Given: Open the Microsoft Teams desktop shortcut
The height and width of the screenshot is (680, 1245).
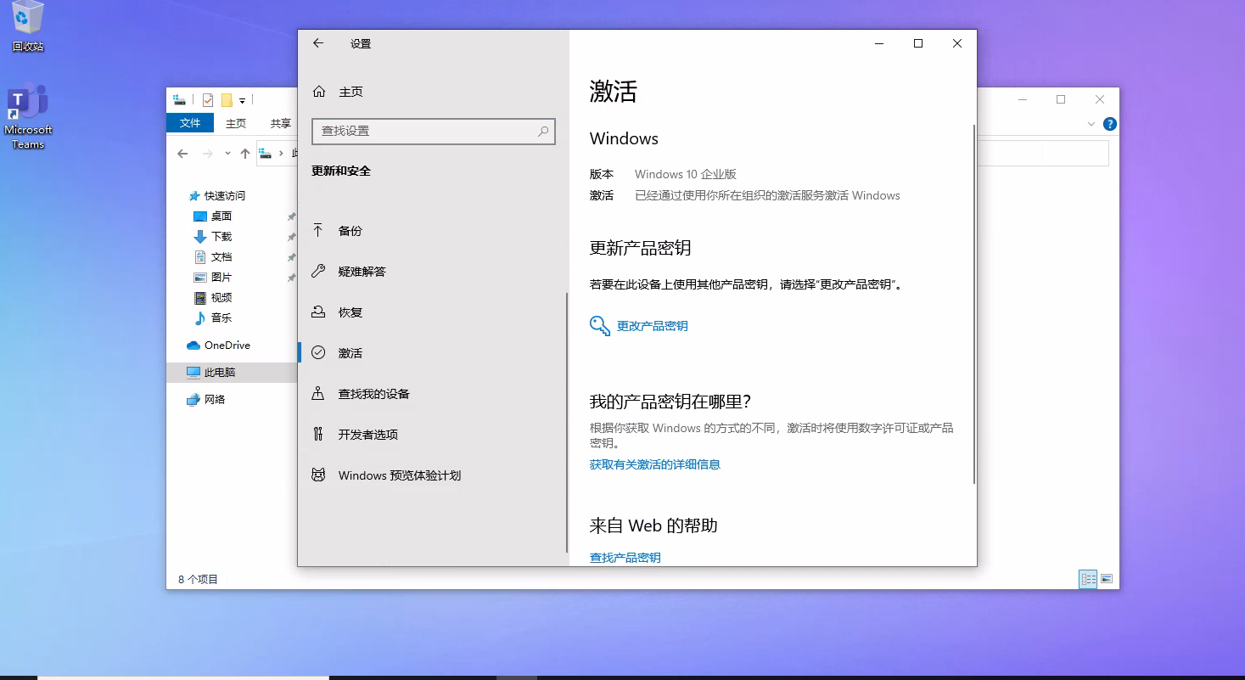Looking at the screenshot, I should coord(28,117).
